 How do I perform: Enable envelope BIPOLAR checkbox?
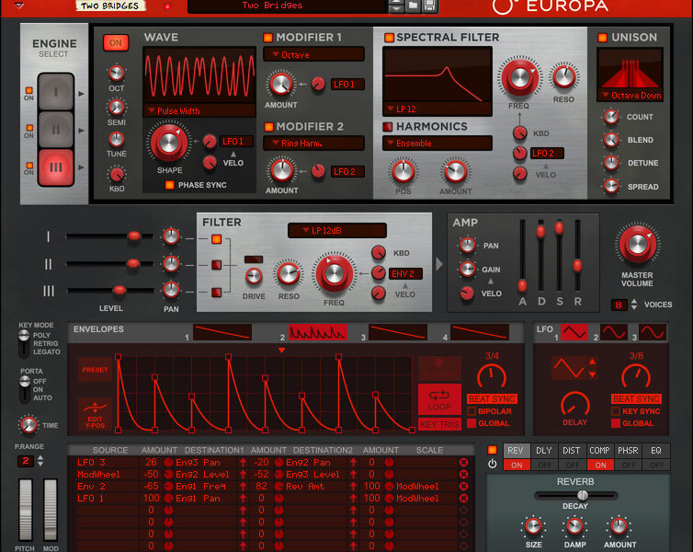click(x=471, y=411)
